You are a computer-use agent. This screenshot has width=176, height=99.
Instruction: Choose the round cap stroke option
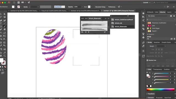(x=159, y=50)
